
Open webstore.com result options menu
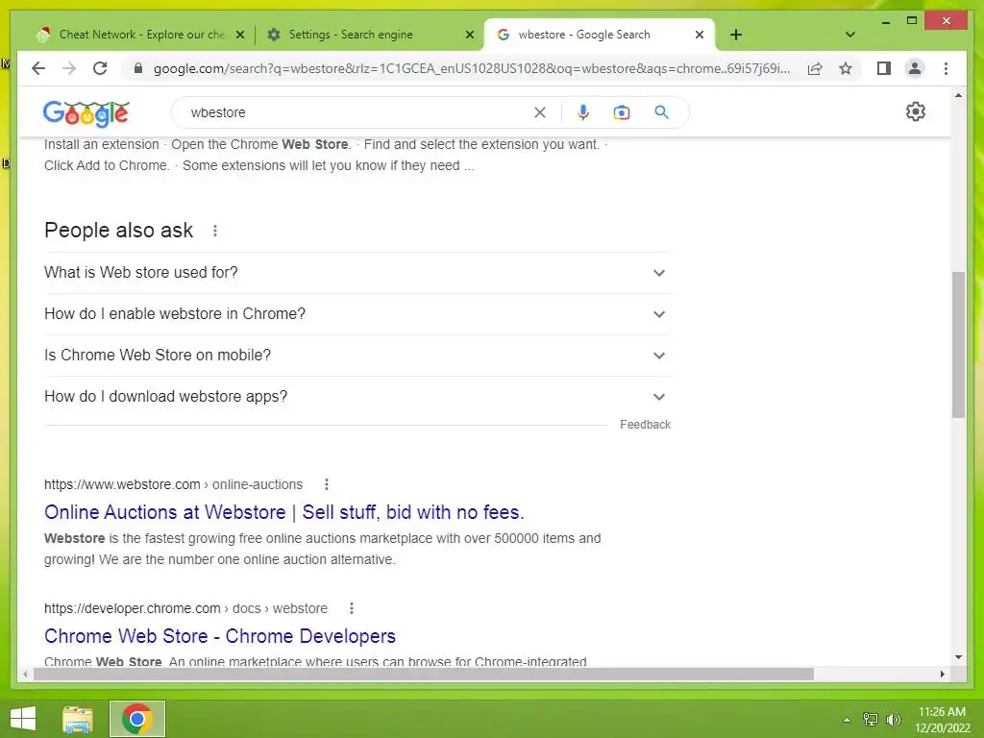click(x=327, y=484)
